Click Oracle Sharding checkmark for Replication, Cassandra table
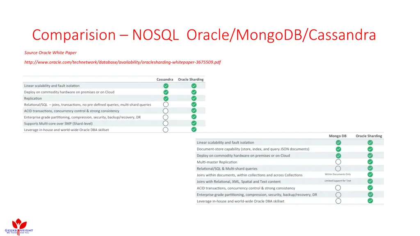 coord(194,98)
